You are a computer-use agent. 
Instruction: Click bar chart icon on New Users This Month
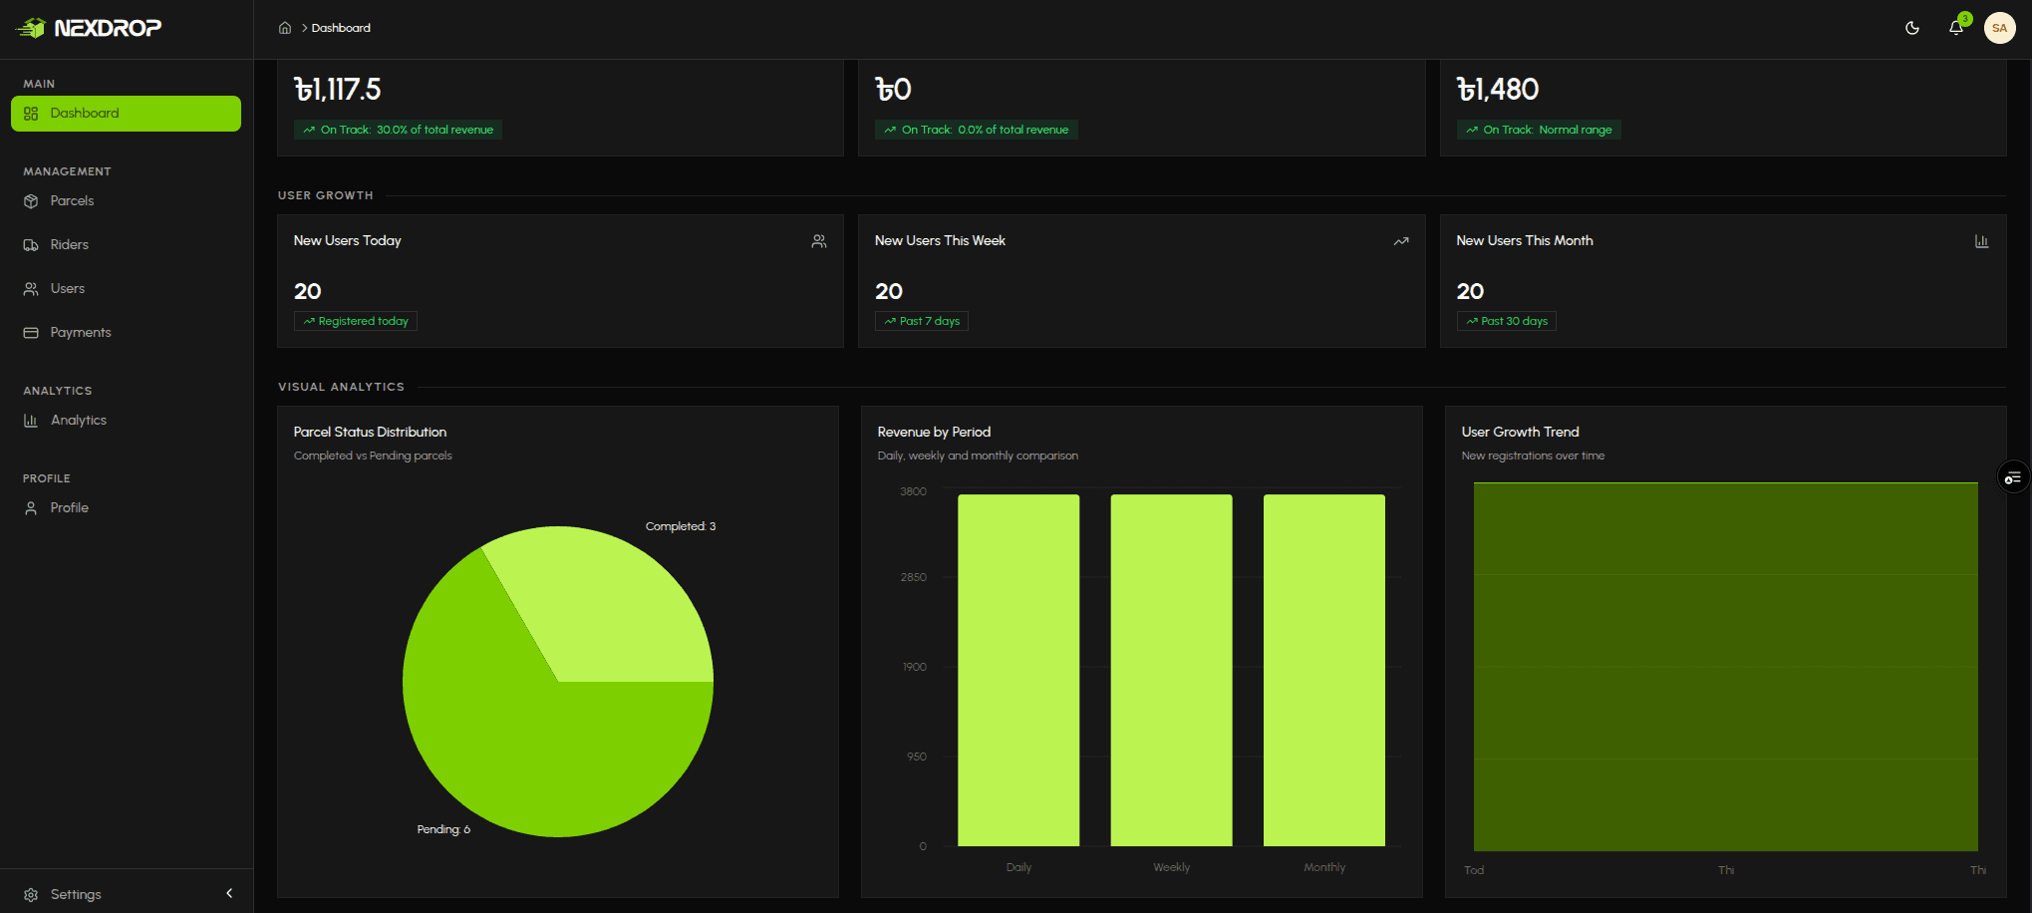coord(1982,241)
